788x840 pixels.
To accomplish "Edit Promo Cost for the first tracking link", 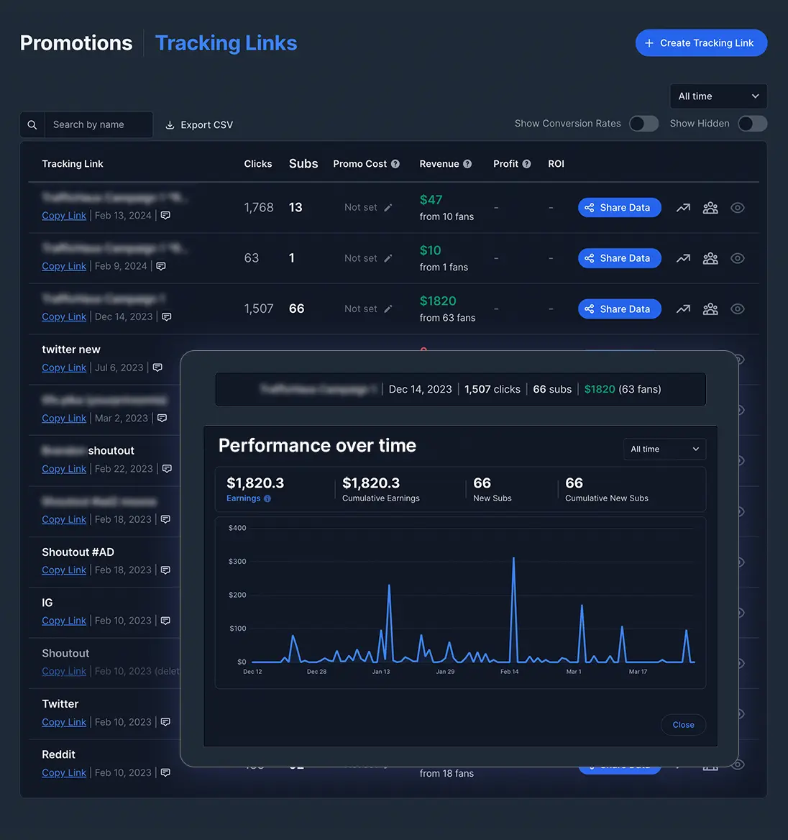I will coord(388,207).
